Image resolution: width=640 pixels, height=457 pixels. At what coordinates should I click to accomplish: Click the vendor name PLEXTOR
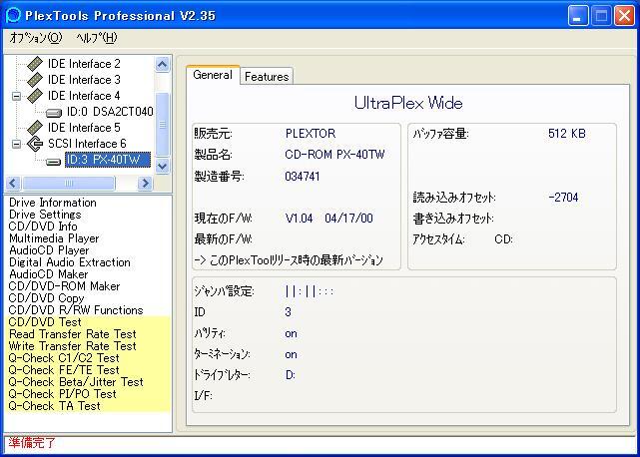(x=311, y=134)
